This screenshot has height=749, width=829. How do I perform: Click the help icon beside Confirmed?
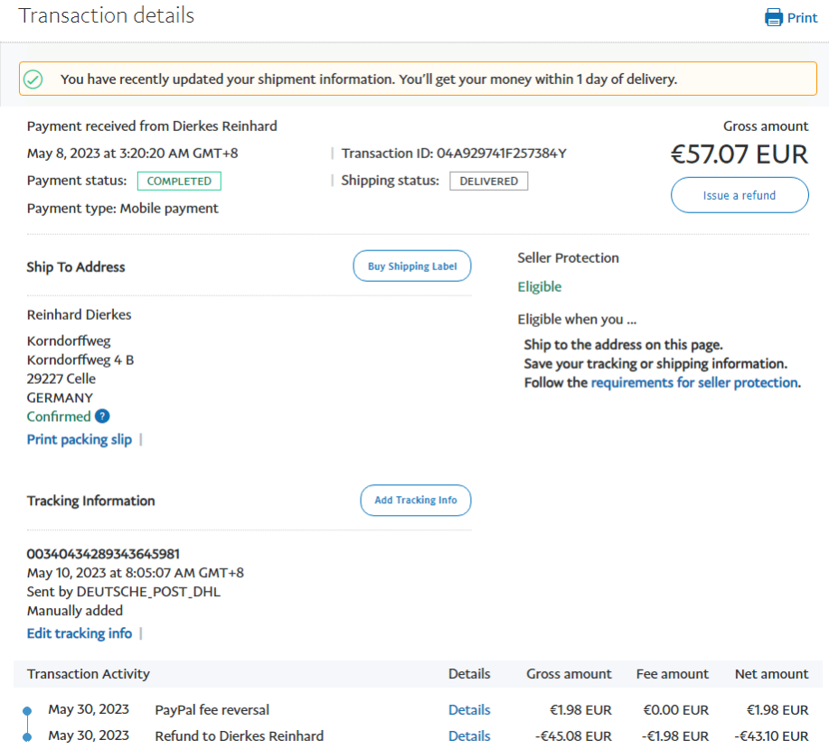pos(102,417)
